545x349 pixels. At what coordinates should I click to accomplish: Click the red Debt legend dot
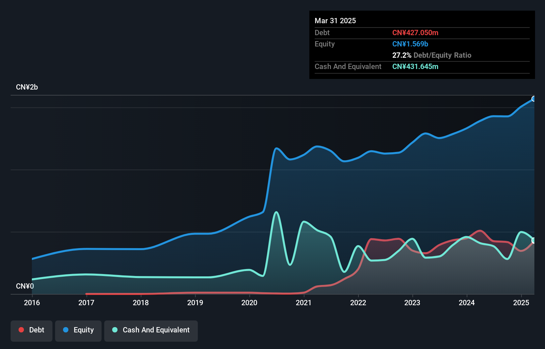(x=21, y=330)
